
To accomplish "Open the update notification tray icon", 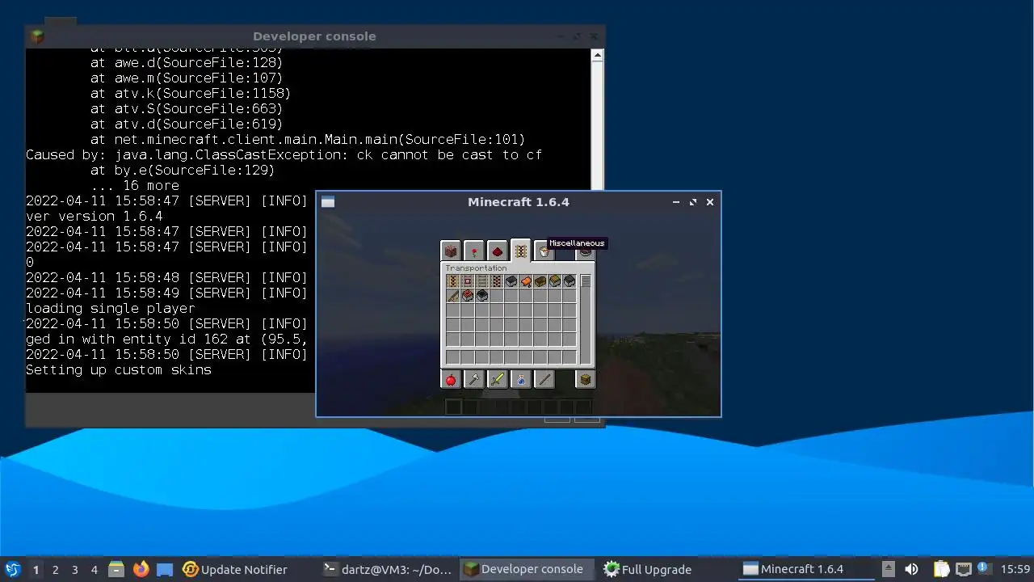I will (x=983, y=568).
